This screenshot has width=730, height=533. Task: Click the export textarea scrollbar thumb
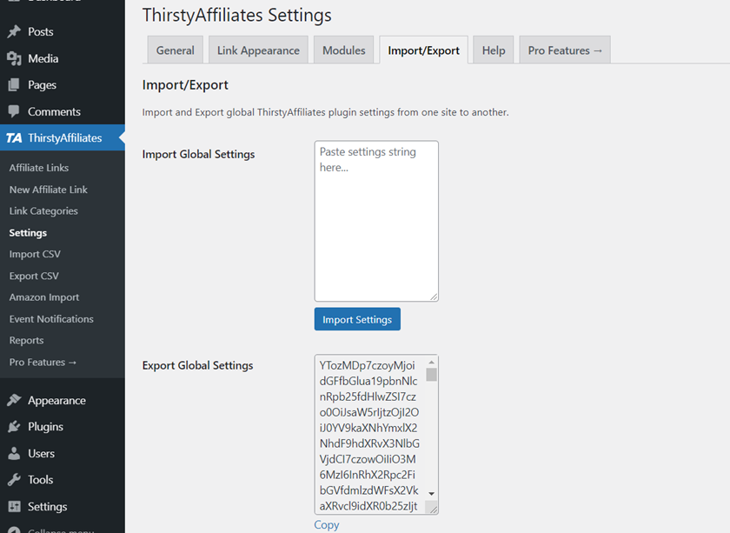pyautogui.click(x=432, y=374)
